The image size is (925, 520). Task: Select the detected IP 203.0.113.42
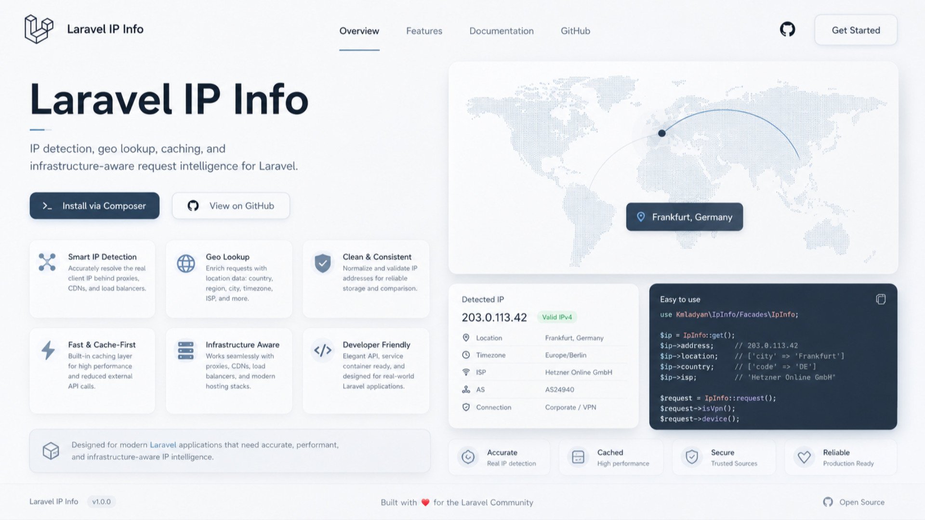point(494,317)
